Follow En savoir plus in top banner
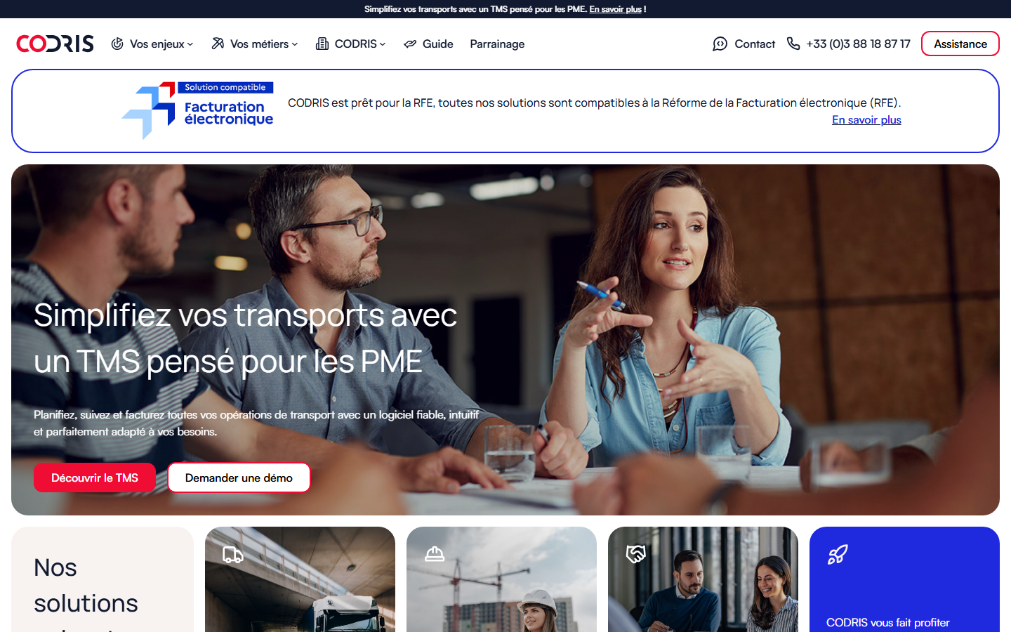Screen dimensions: 1011x632 pos(616,9)
